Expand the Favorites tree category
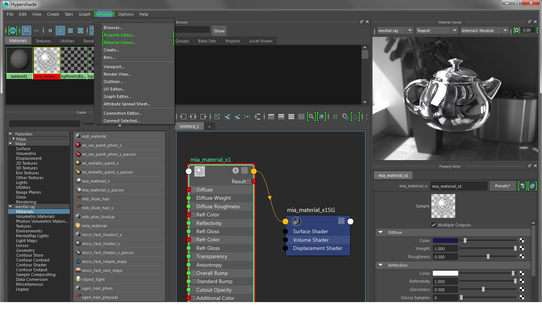Screen dimensions: 542x314 (11, 134)
